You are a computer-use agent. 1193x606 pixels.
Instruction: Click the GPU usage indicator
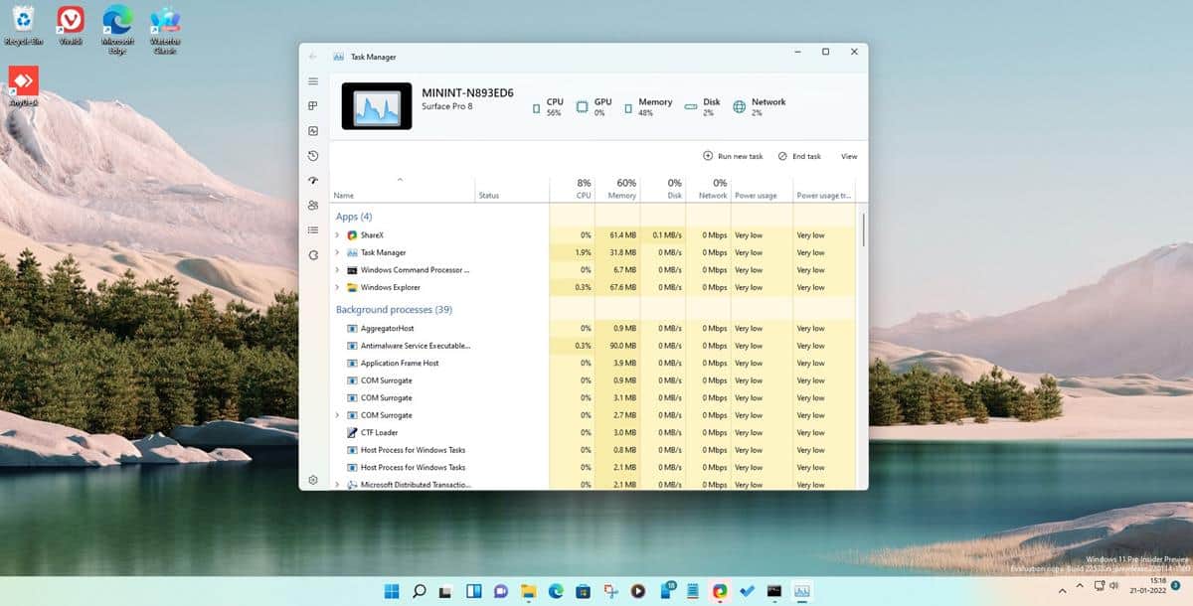(x=597, y=106)
